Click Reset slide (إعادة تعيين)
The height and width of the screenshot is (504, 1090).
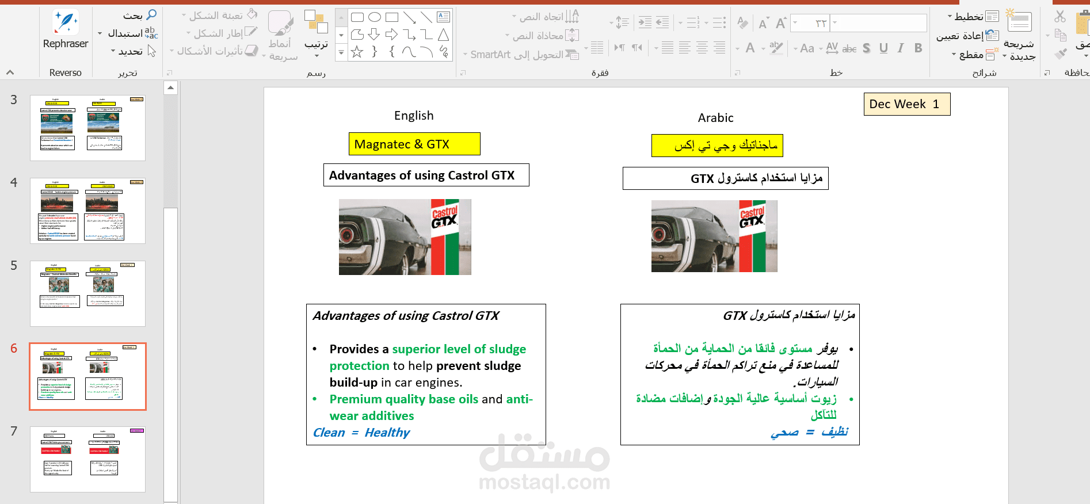tap(967, 36)
